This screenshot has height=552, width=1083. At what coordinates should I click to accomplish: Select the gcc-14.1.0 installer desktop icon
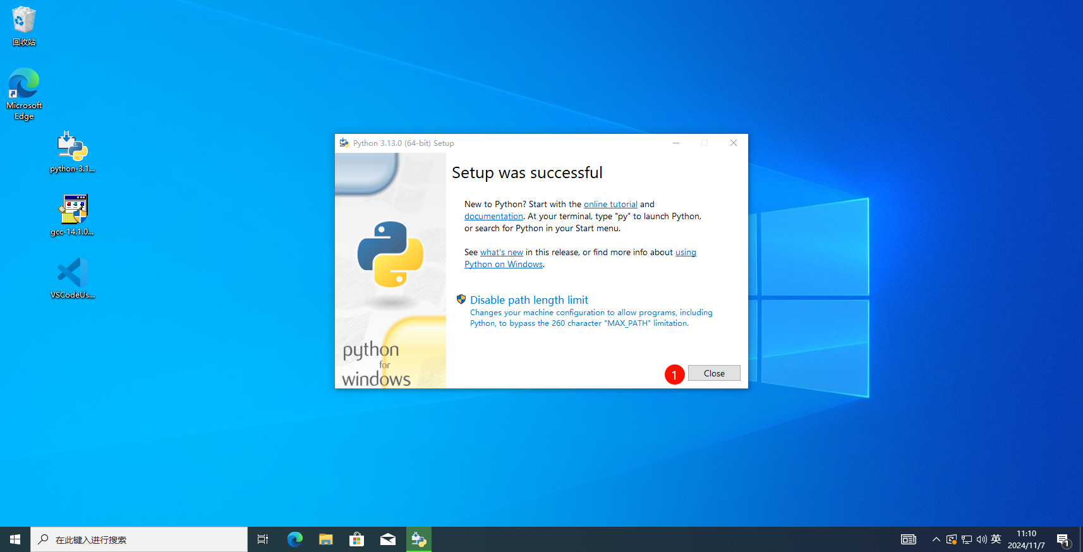72,215
